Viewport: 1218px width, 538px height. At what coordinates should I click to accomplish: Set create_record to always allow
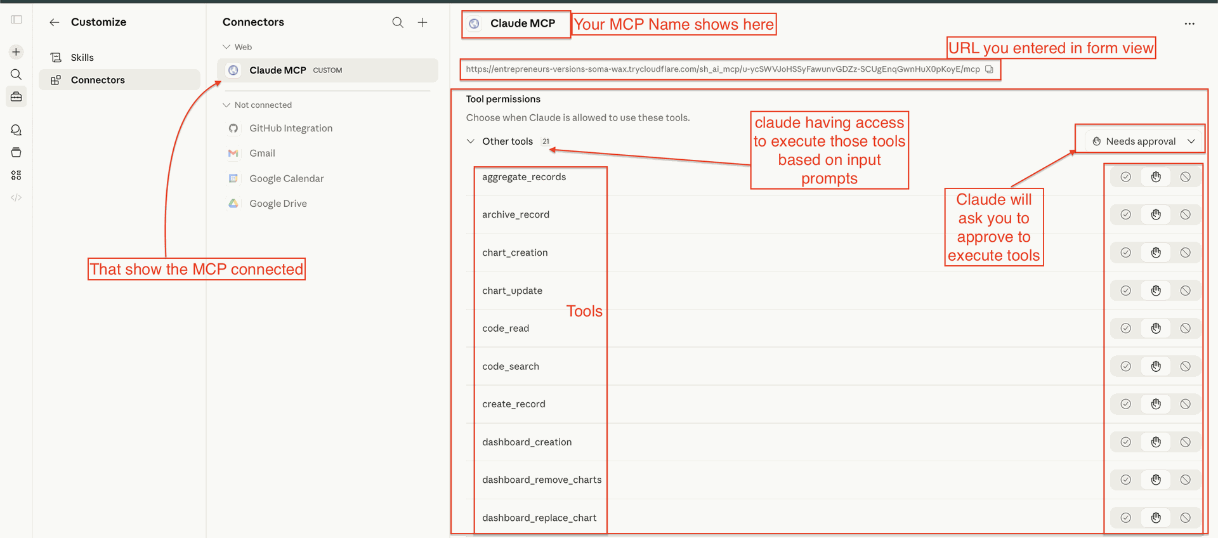[1125, 404]
